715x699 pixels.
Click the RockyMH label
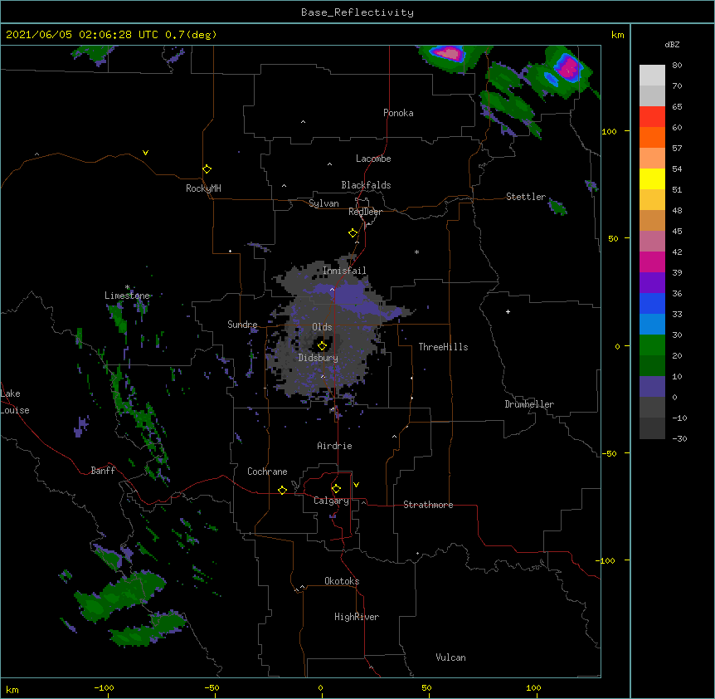coord(203,188)
